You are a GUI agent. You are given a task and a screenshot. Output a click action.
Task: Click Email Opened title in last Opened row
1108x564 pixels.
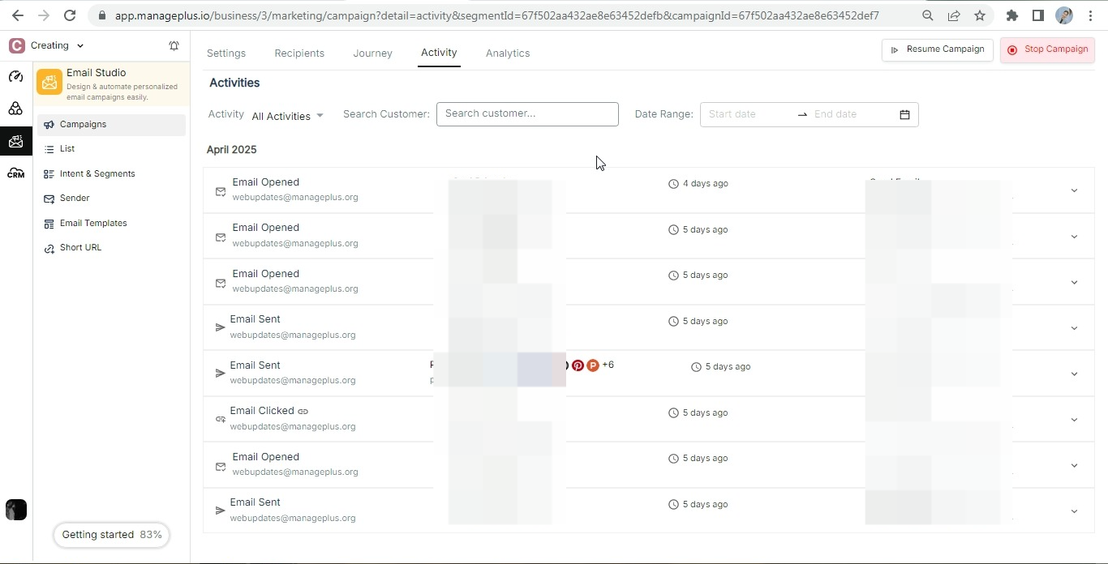click(266, 457)
